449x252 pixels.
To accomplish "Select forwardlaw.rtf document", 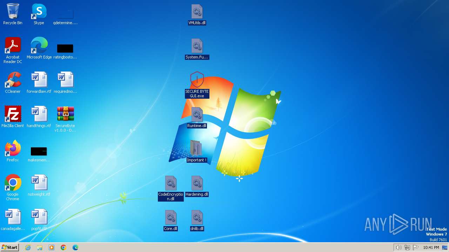I will 39,83.
